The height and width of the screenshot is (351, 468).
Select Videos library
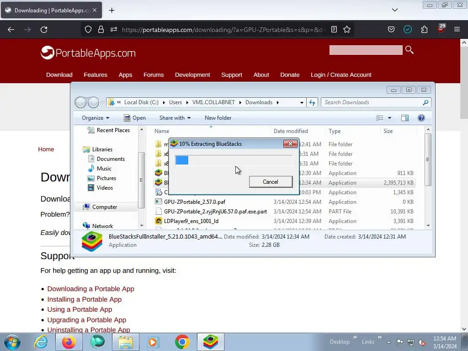tap(100, 187)
